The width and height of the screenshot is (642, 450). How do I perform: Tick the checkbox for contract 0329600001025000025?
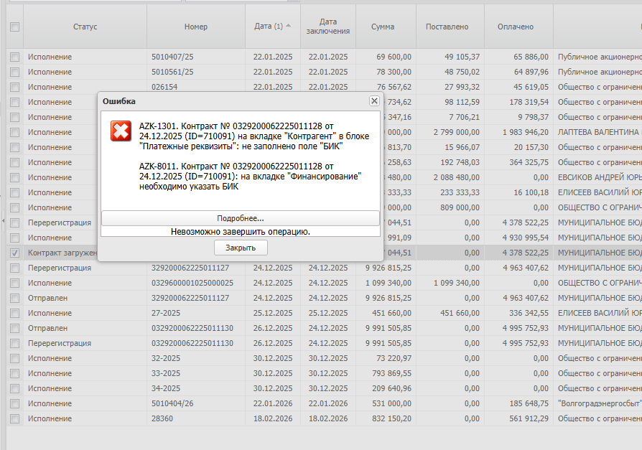coord(15,283)
